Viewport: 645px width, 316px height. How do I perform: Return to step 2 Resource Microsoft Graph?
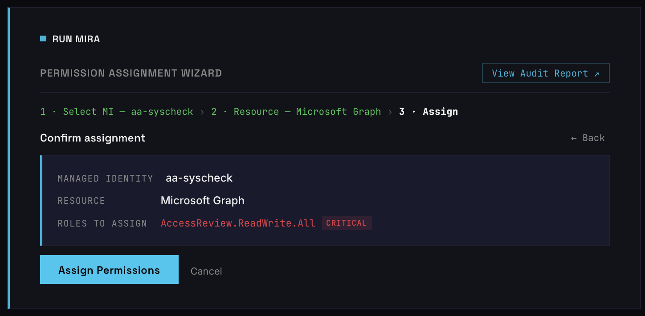pyautogui.click(x=296, y=112)
